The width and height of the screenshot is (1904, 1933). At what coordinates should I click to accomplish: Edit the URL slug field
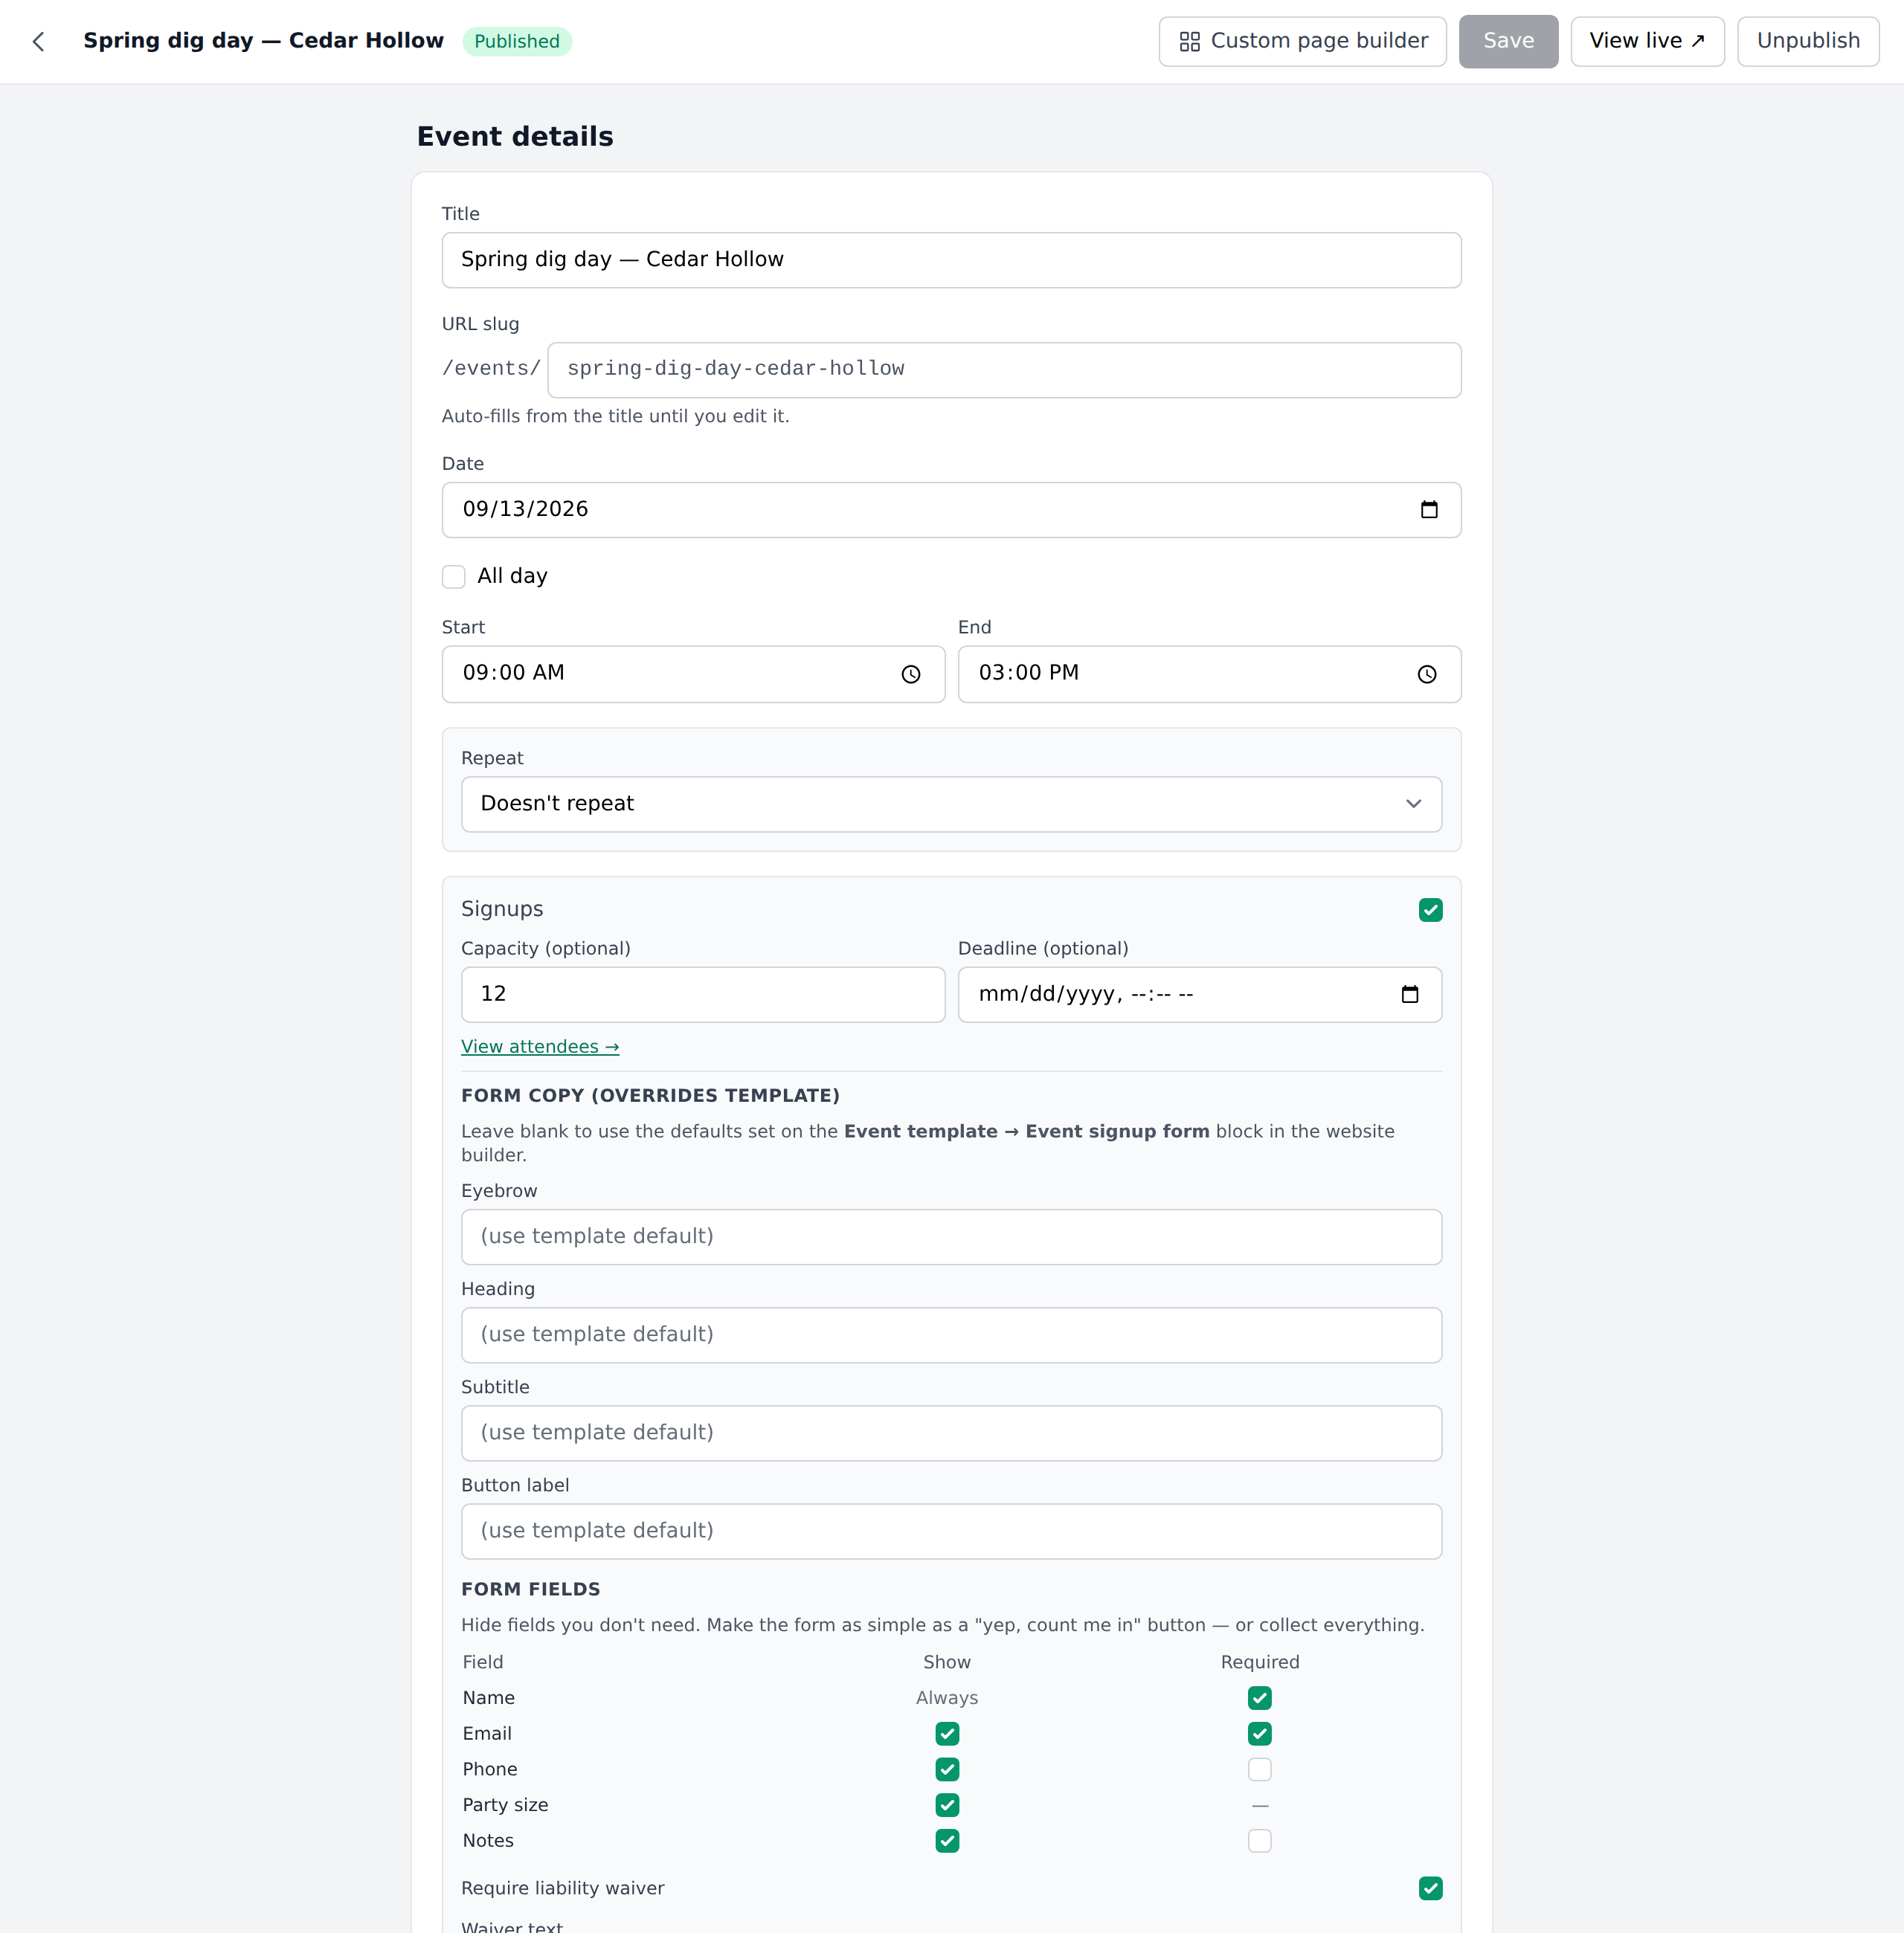(1004, 370)
